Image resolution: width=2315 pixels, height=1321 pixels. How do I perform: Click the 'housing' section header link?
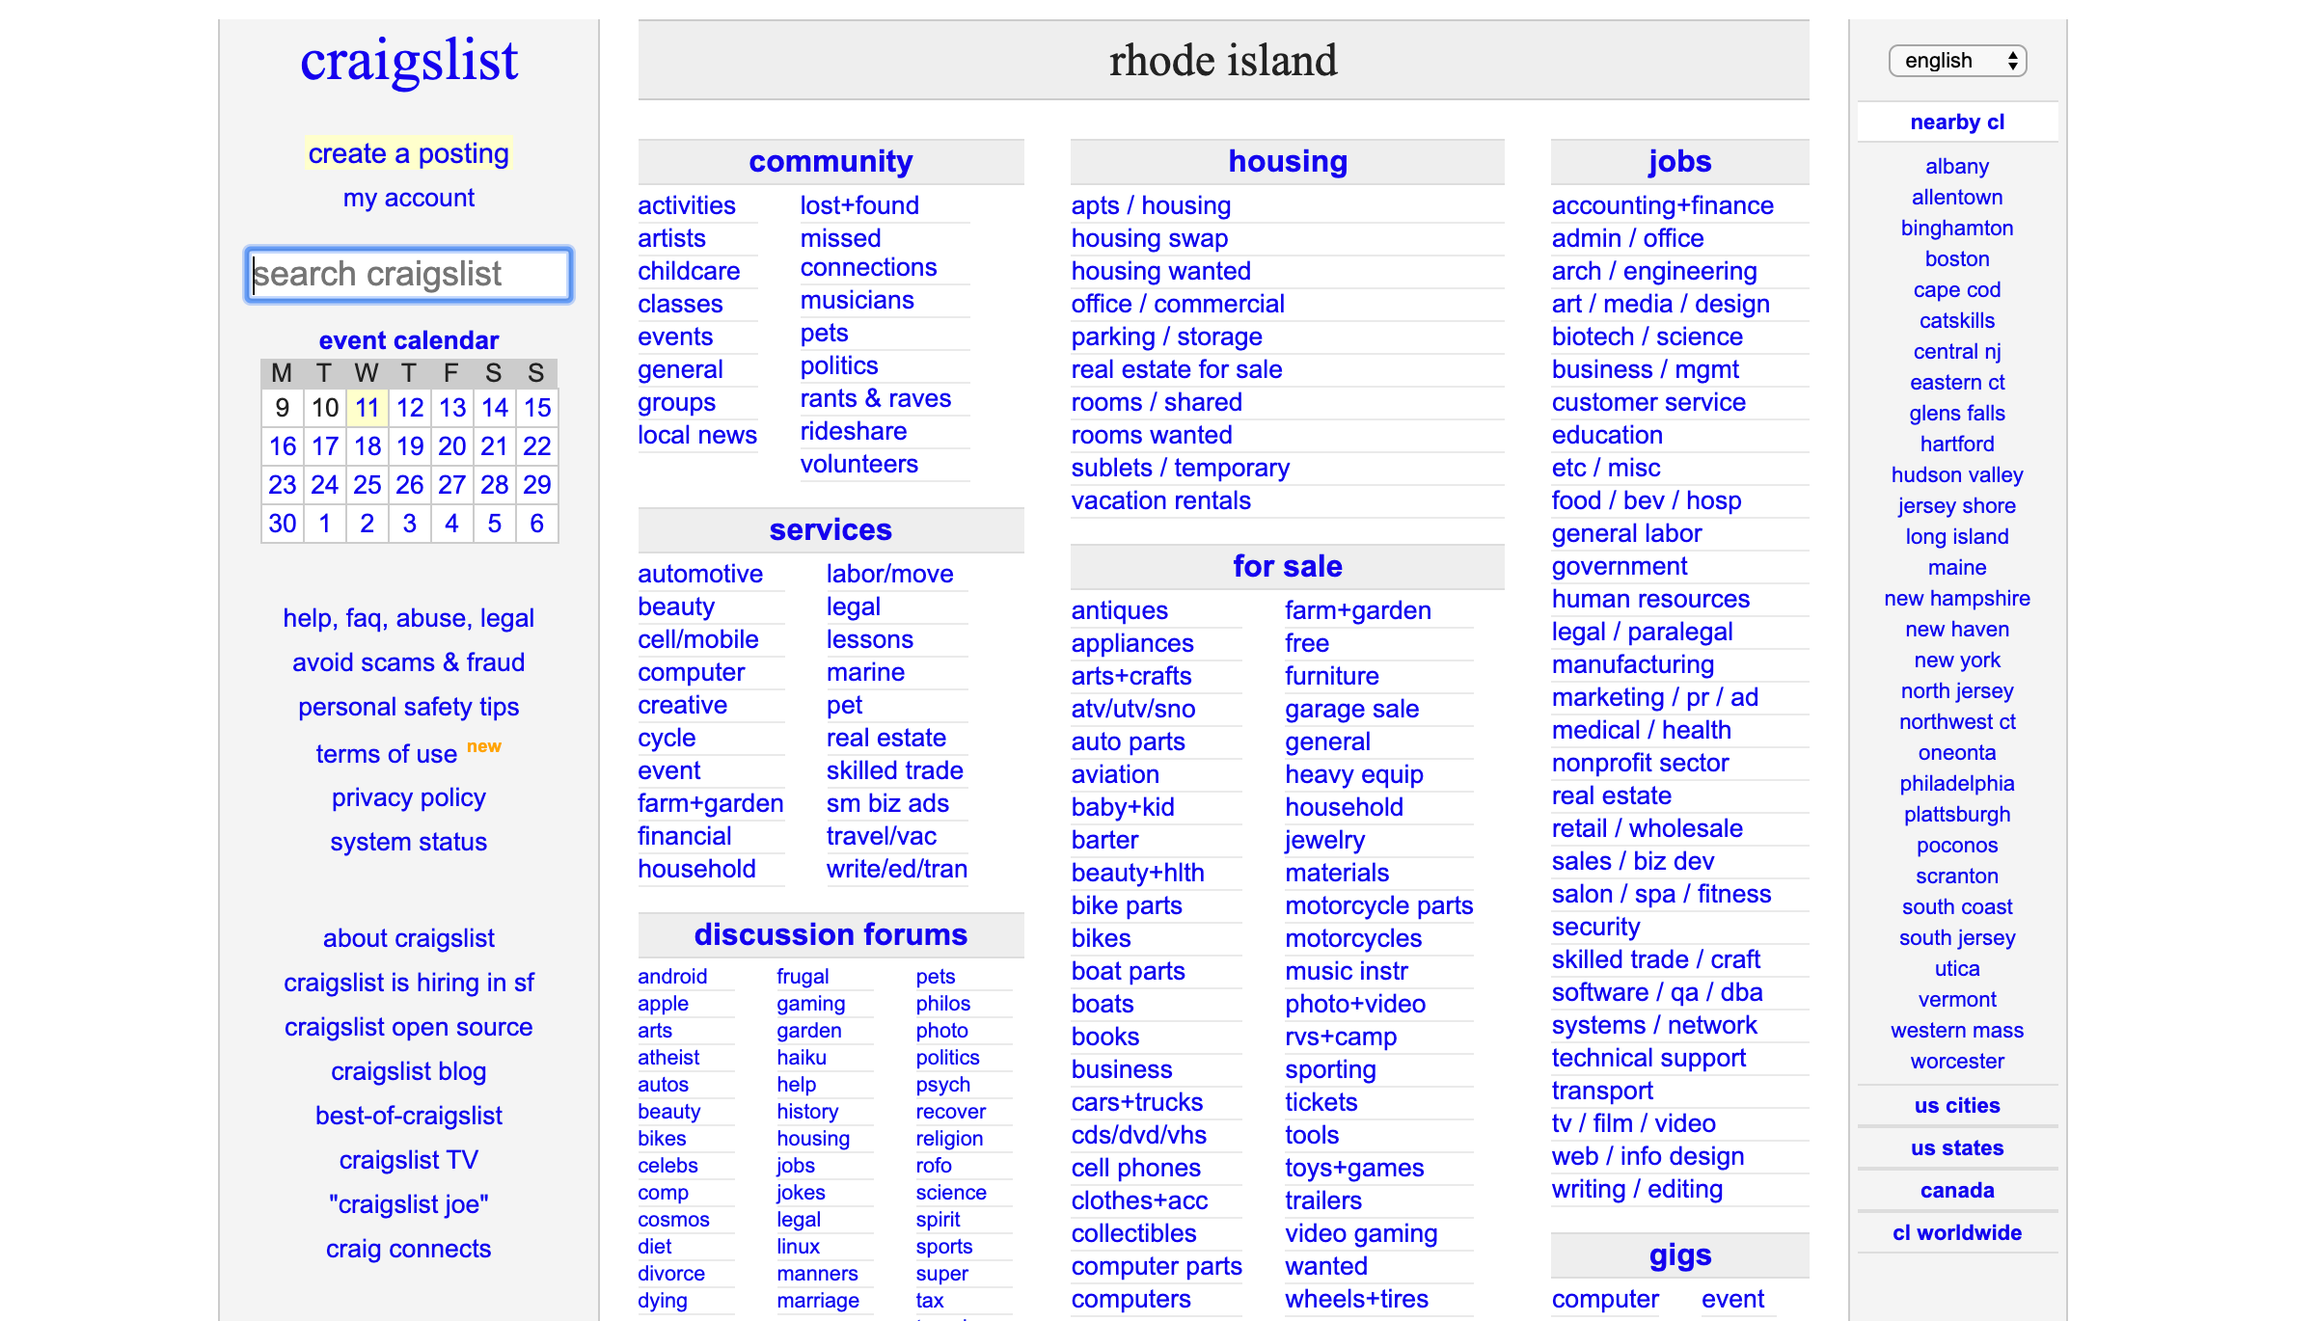click(1288, 161)
